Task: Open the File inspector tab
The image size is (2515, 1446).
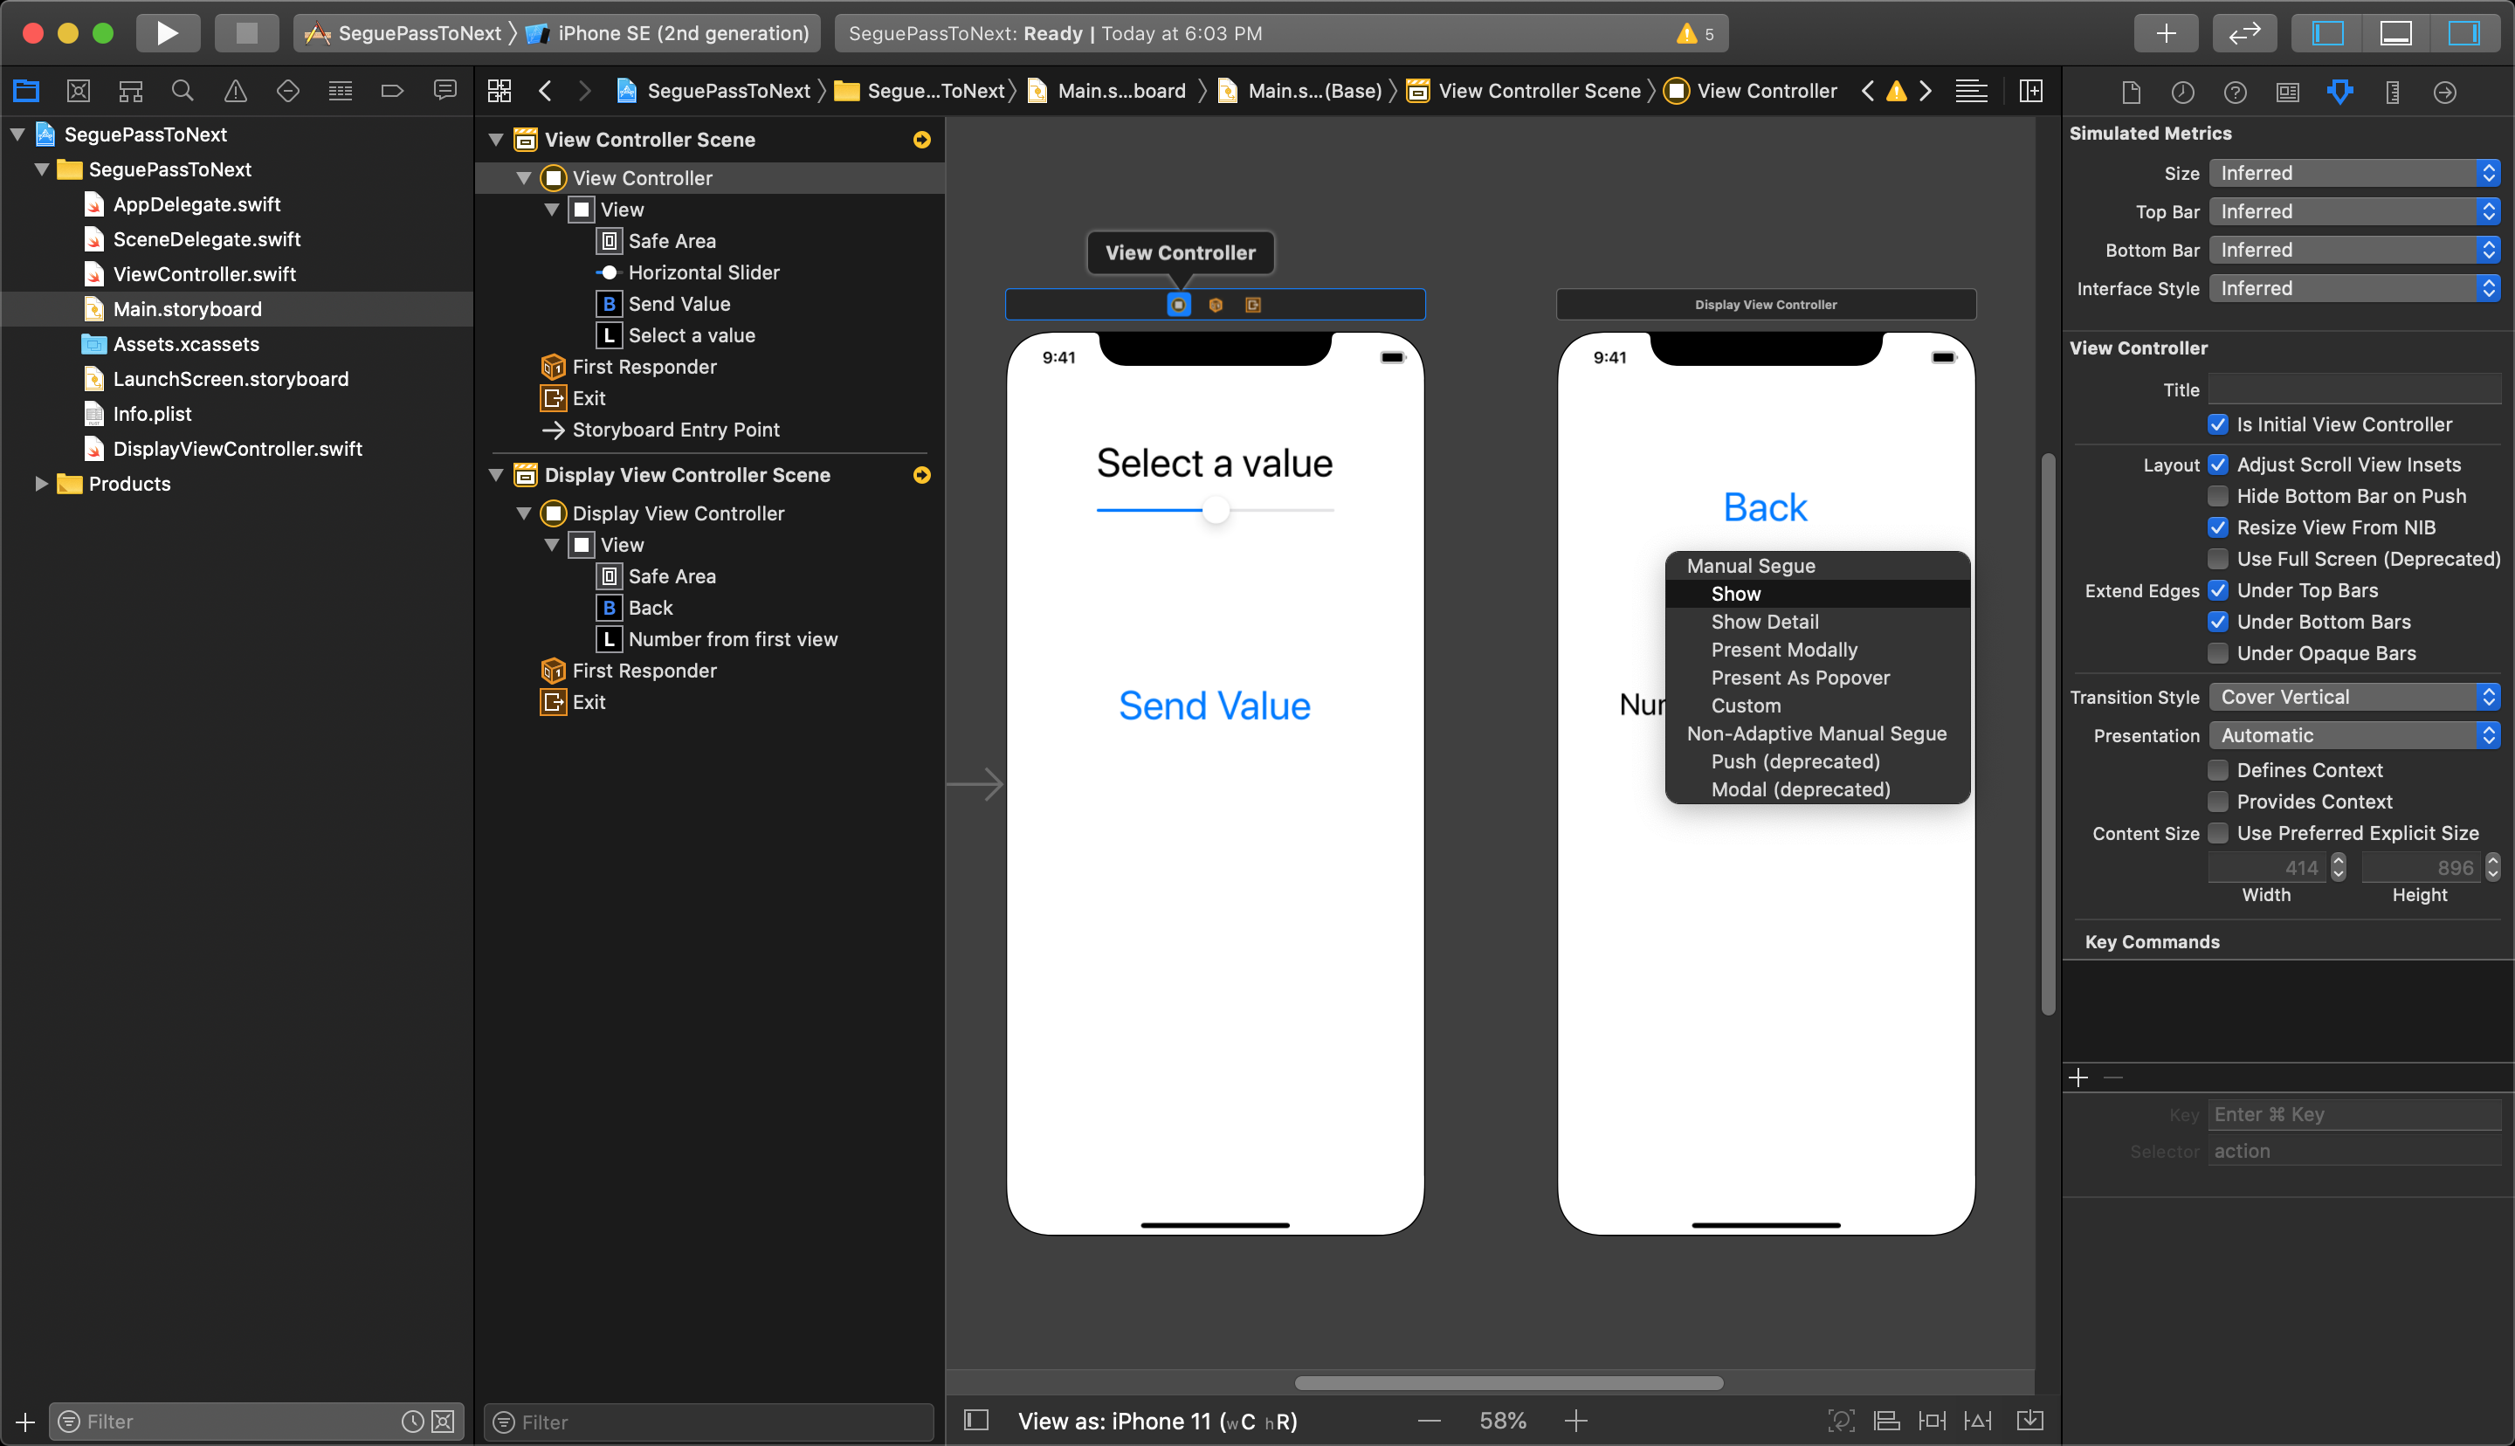Action: point(2131,93)
